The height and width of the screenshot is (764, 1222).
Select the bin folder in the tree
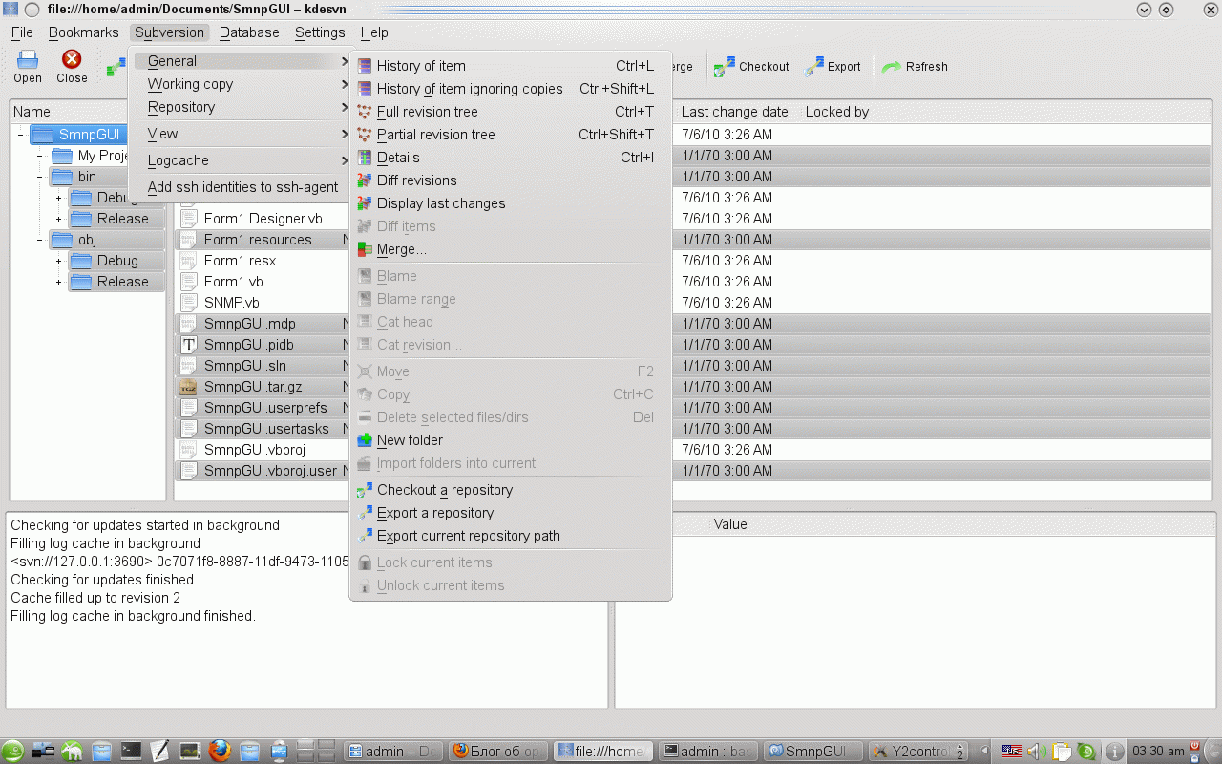point(87,177)
